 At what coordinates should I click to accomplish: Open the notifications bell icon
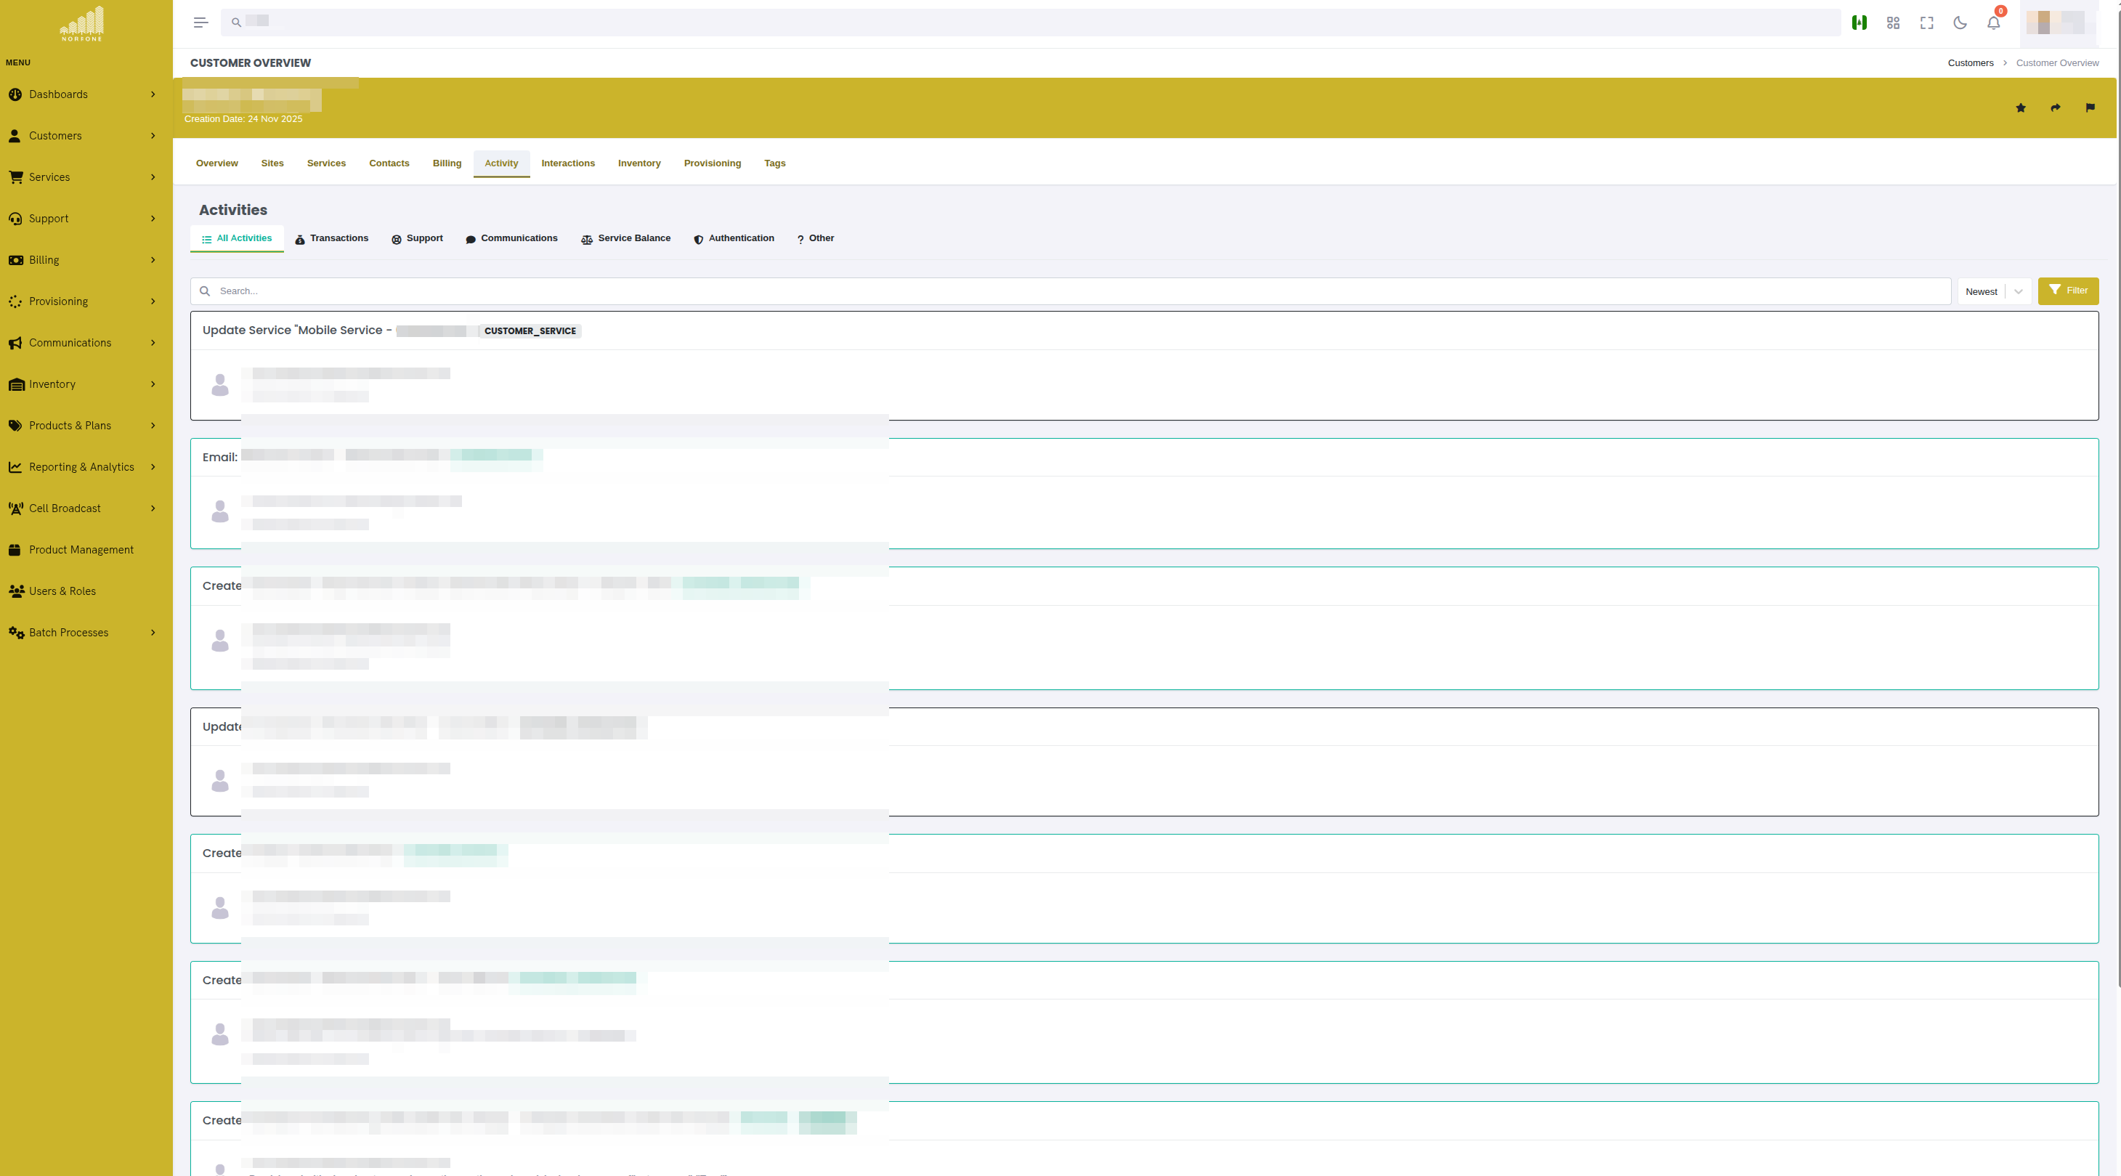pos(1992,23)
